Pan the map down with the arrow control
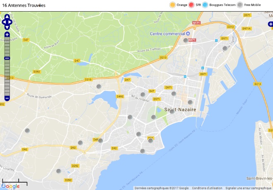This screenshot has height=190, width=273. coord(7,27)
